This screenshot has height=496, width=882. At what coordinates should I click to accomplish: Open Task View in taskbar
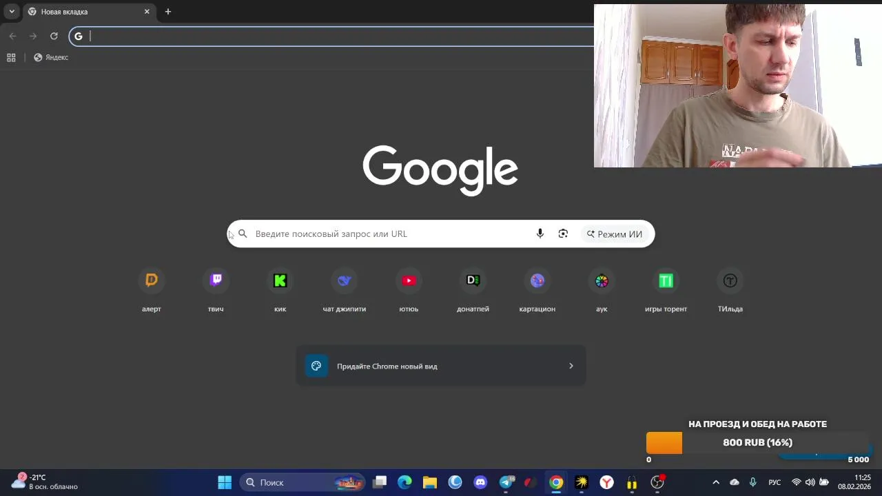click(380, 482)
